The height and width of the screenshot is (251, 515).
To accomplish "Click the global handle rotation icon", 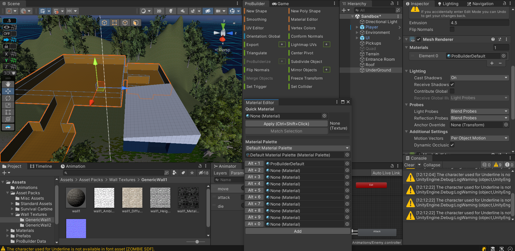I will pos(23,11).
